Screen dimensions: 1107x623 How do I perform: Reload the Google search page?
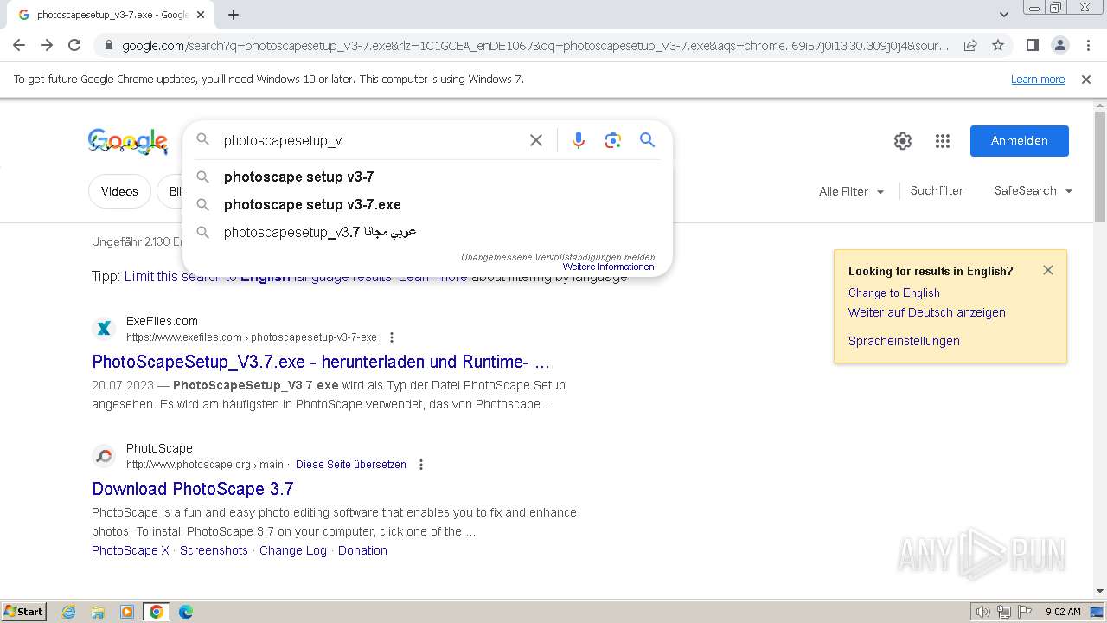(74, 45)
